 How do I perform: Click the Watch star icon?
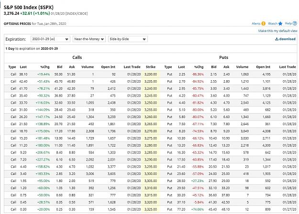tap(280, 23)
